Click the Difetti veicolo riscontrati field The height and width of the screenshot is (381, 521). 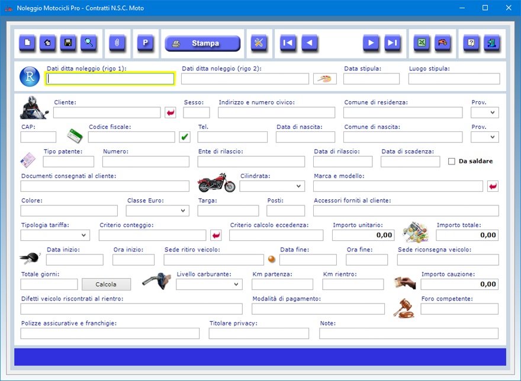pos(131,309)
